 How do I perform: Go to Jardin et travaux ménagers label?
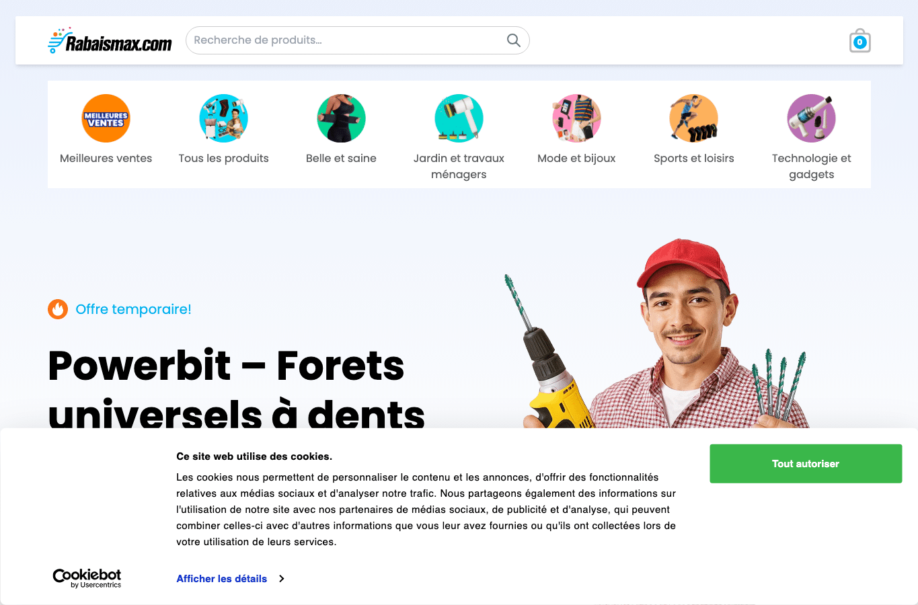tap(459, 167)
